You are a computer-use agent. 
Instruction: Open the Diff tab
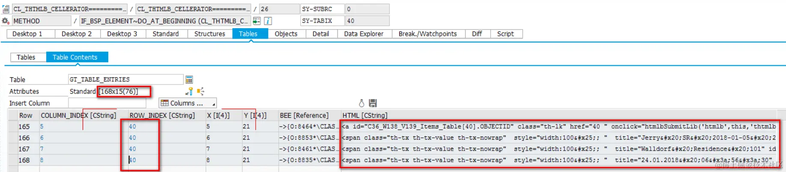click(477, 34)
